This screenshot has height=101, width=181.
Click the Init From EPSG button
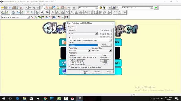pyautogui.click(x=105, y=37)
